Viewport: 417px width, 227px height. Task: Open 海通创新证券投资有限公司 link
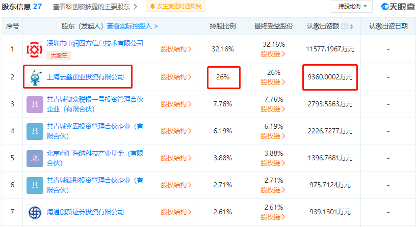tap(85, 212)
